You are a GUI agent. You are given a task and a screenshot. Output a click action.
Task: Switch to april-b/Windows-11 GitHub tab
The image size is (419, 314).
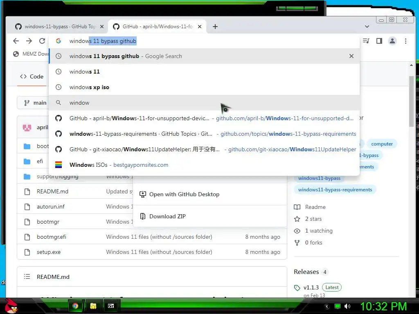coord(157,27)
